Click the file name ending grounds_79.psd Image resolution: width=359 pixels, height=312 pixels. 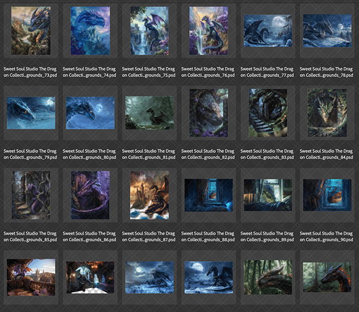(x=31, y=154)
